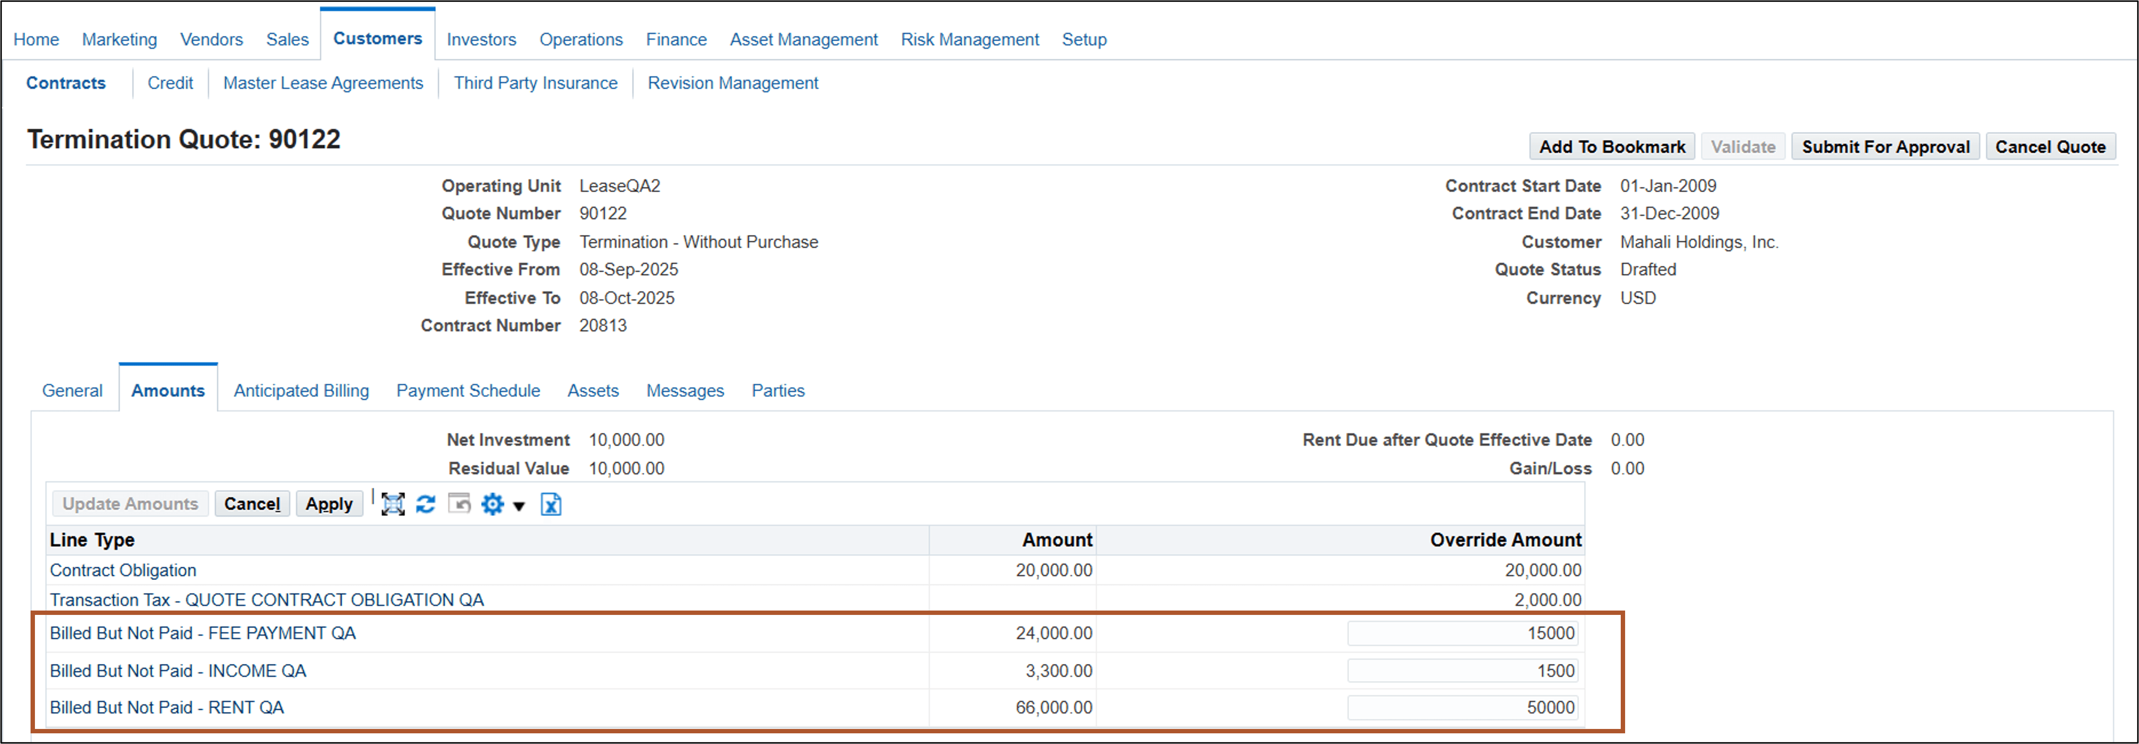Open the Contract Obligation line details
2139x744 pixels.
click(x=122, y=570)
